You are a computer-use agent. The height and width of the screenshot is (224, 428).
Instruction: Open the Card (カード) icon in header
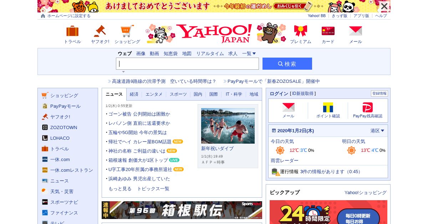(x=328, y=31)
